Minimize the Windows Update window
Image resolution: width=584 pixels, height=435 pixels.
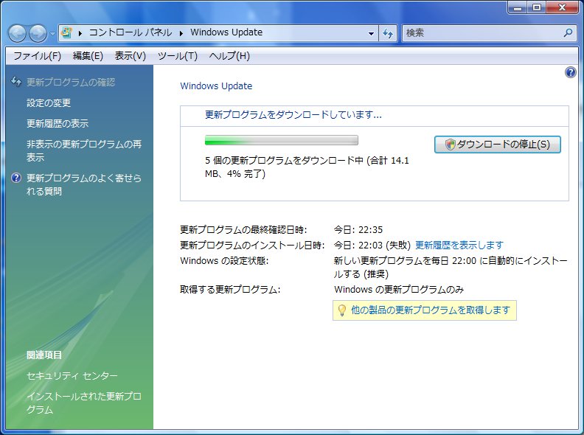click(x=518, y=7)
